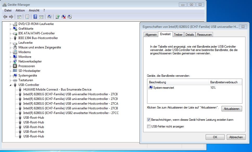This screenshot has width=252, height=152.
Task: Select the USB-Controller plug icon
Action: pyautogui.click(x=15, y=85)
